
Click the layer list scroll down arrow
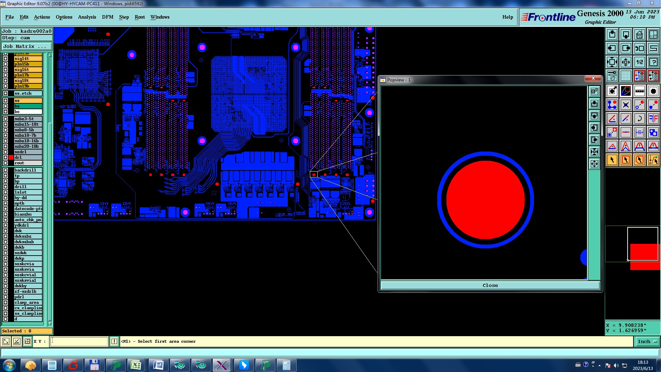(x=50, y=324)
